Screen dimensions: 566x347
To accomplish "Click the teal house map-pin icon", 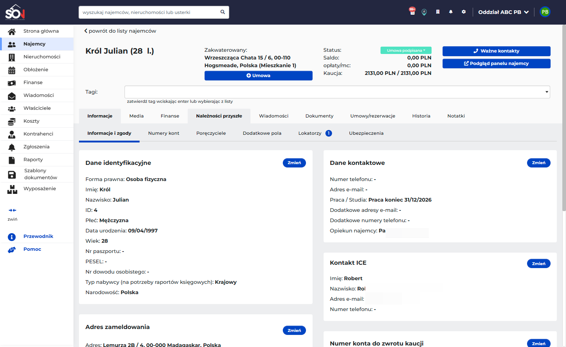I will point(424,12).
